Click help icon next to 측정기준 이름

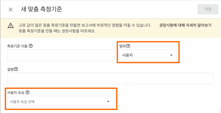point(31,46)
